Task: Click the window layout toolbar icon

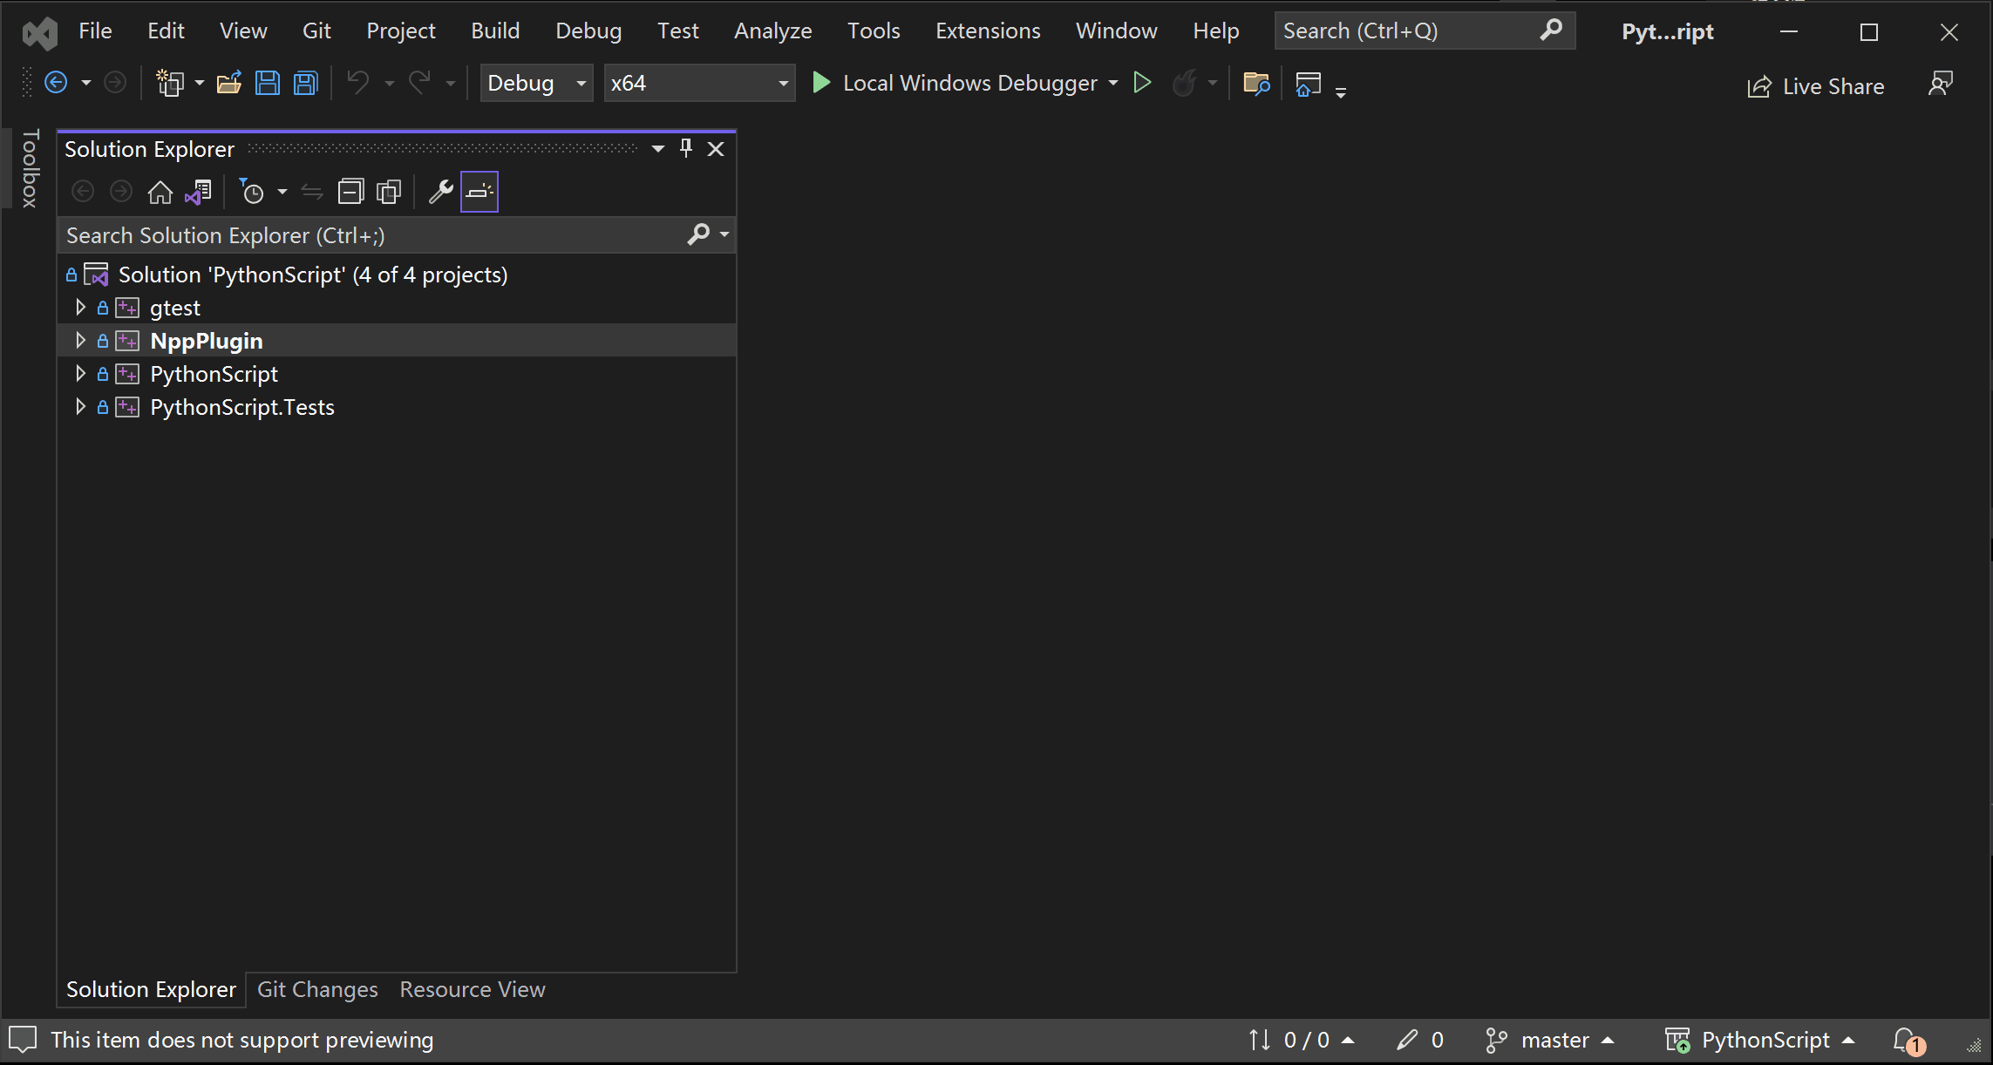Action: point(1309,84)
